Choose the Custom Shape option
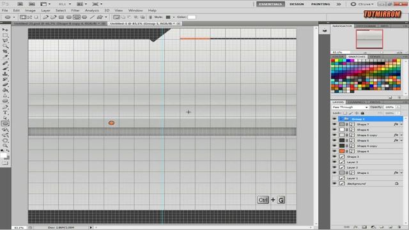Viewport: 409px width, 230px height. 100,17
